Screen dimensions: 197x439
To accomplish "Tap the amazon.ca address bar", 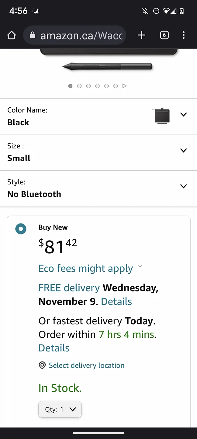I will tap(74, 35).
